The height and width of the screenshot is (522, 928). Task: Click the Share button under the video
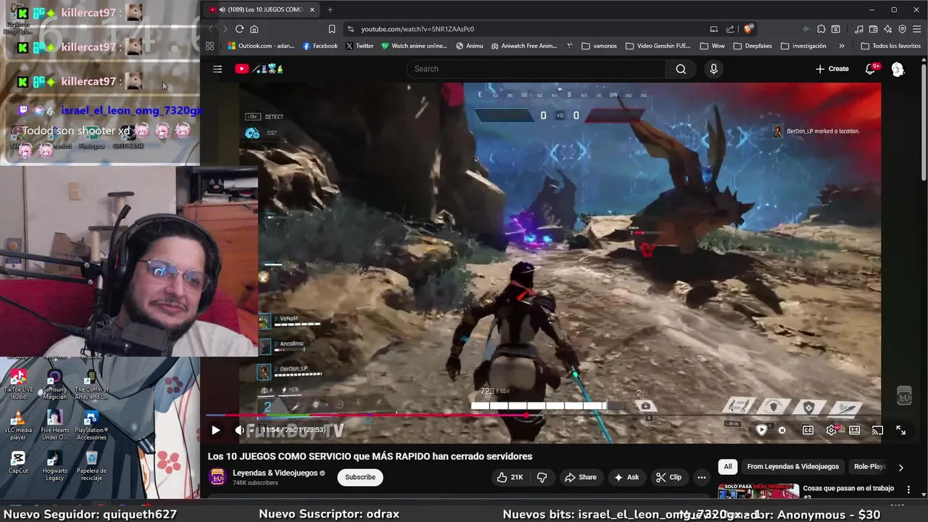tap(580, 477)
